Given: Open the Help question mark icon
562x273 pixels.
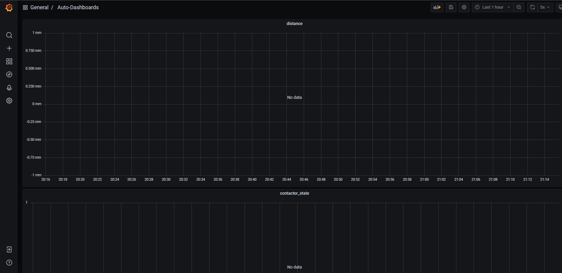Looking at the screenshot, I should [x=9, y=263].
